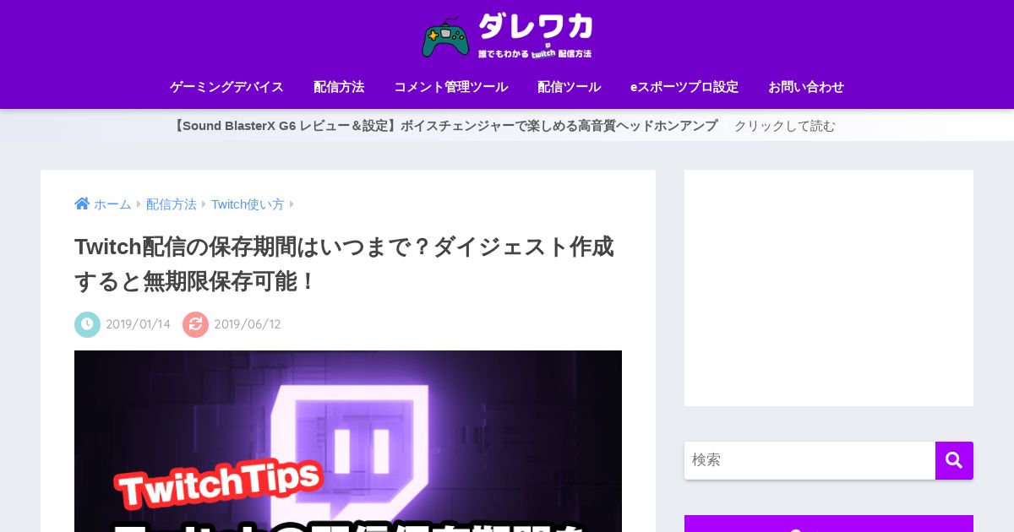This screenshot has height=532, width=1014.
Task: Focus the 検索 search field
Action: [x=810, y=460]
